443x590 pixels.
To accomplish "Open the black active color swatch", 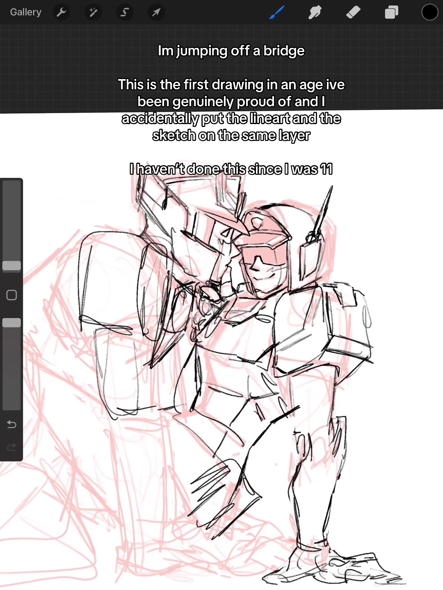I will (x=429, y=12).
